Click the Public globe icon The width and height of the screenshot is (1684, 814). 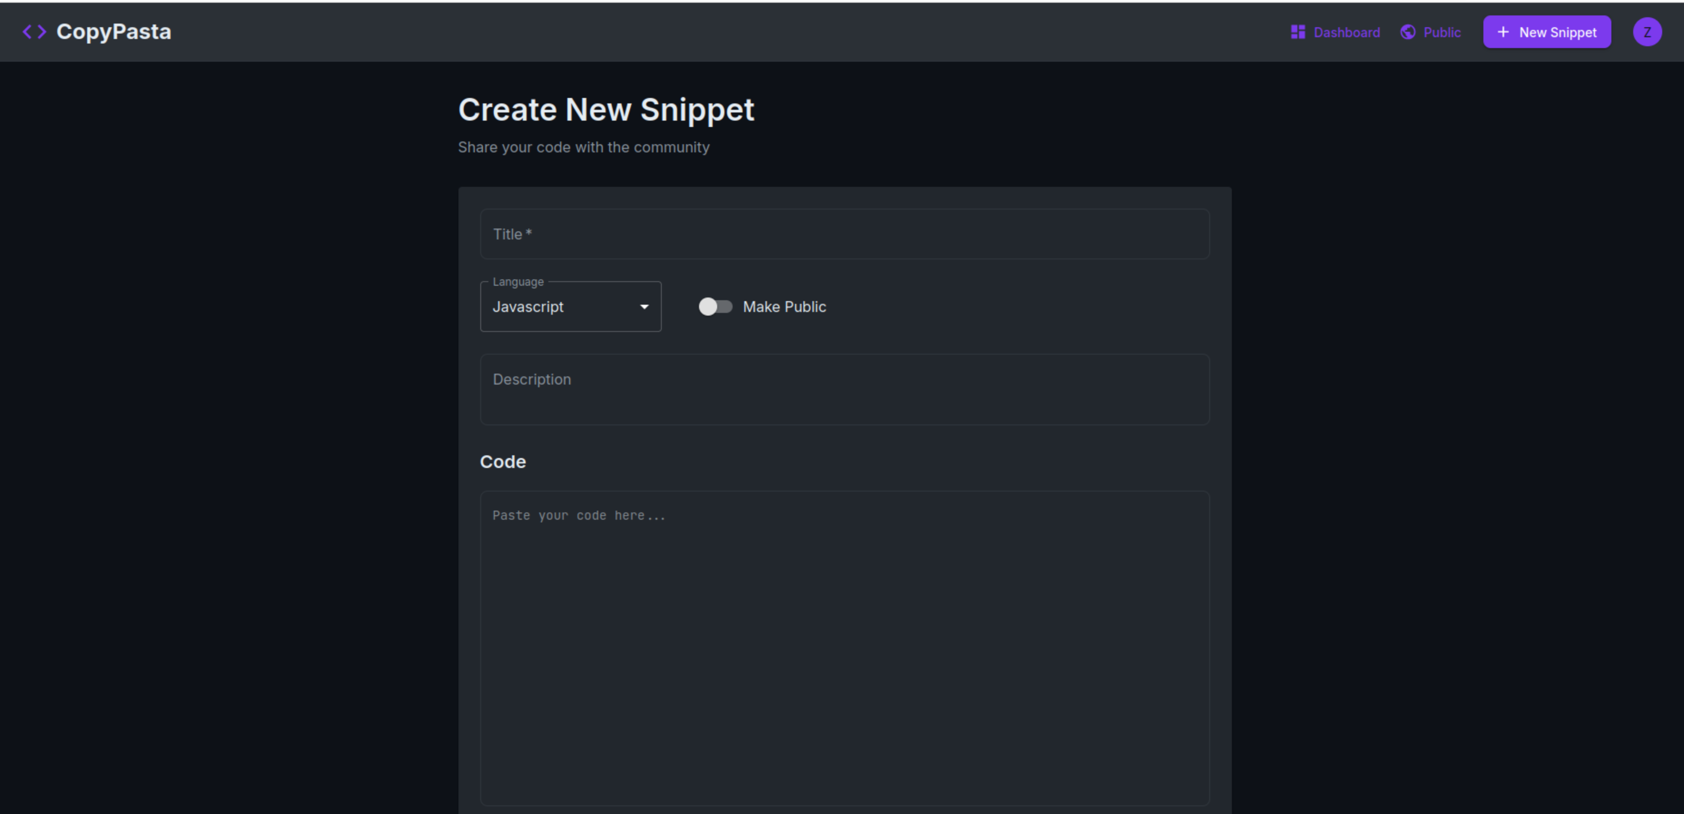click(x=1408, y=32)
